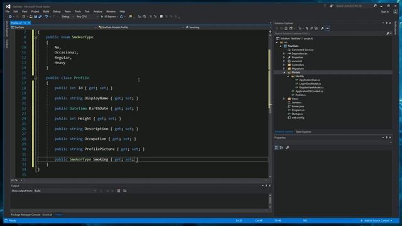This screenshot has height=226, width=402.
Task: Open the Any CPU platform dropdown
Action: click(x=87, y=17)
